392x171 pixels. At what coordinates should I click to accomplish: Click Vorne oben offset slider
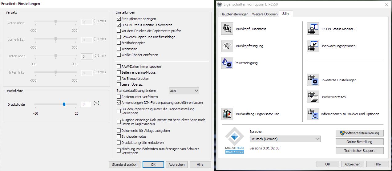[55, 22]
